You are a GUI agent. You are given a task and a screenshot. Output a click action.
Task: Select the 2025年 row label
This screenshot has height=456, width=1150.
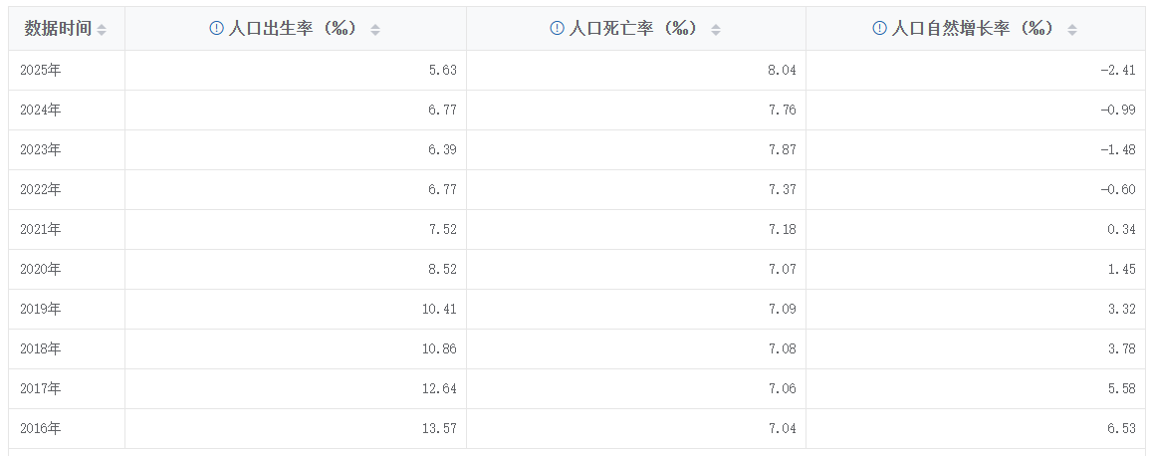(x=41, y=71)
